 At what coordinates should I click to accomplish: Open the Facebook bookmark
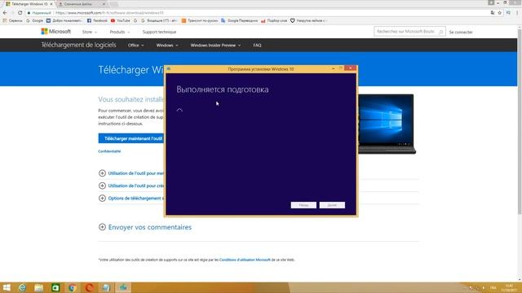[x=97, y=20]
